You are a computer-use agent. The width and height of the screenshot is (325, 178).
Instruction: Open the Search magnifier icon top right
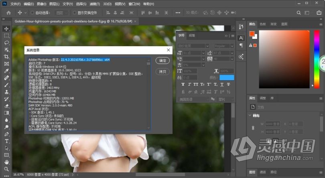299,13
